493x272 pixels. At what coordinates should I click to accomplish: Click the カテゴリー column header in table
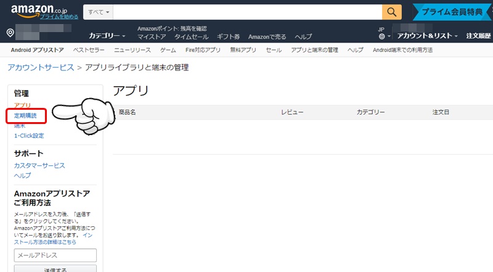pos(371,112)
